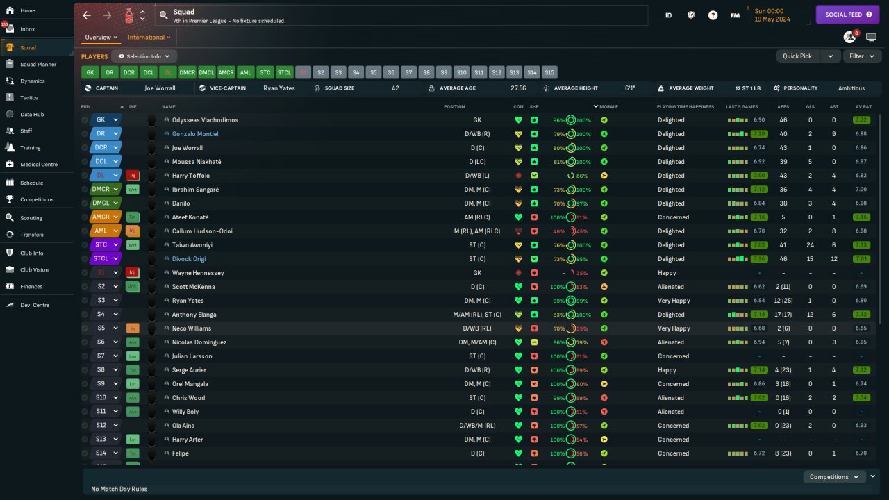The image size is (889, 500).
Task: Switch to the Overview tab
Action: click(101, 37)
